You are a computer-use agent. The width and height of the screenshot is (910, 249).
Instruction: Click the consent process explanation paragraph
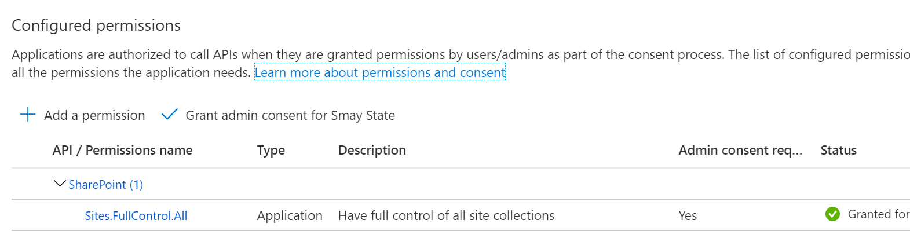tap(461, 64)
